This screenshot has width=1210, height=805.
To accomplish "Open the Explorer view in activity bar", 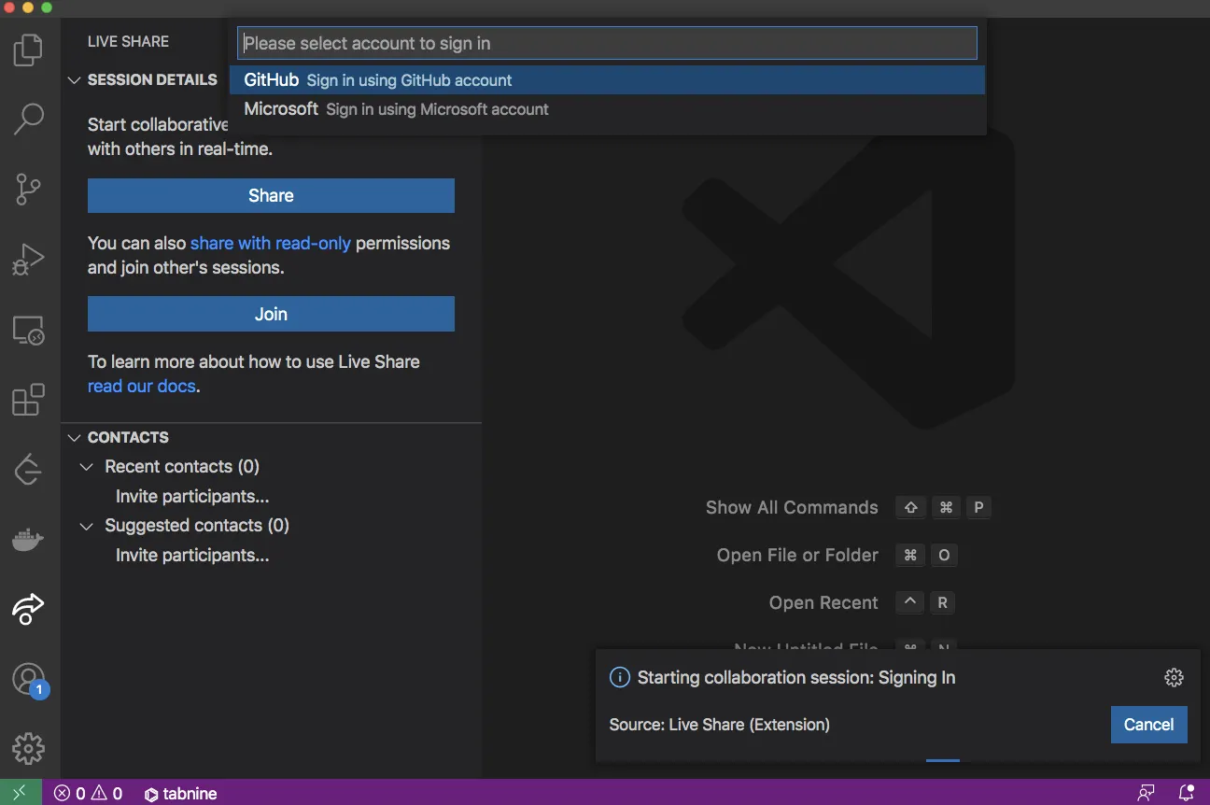I will coord(29,50).
